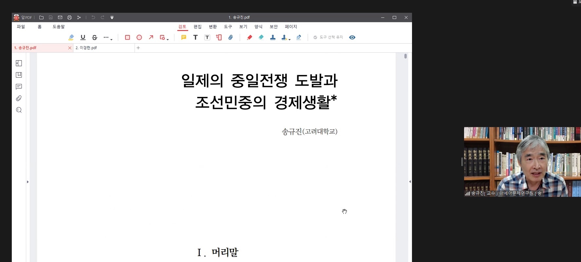Viewport: 581px width, 262px height.
Task: Select the stamp tool
Action: (273, 37)
